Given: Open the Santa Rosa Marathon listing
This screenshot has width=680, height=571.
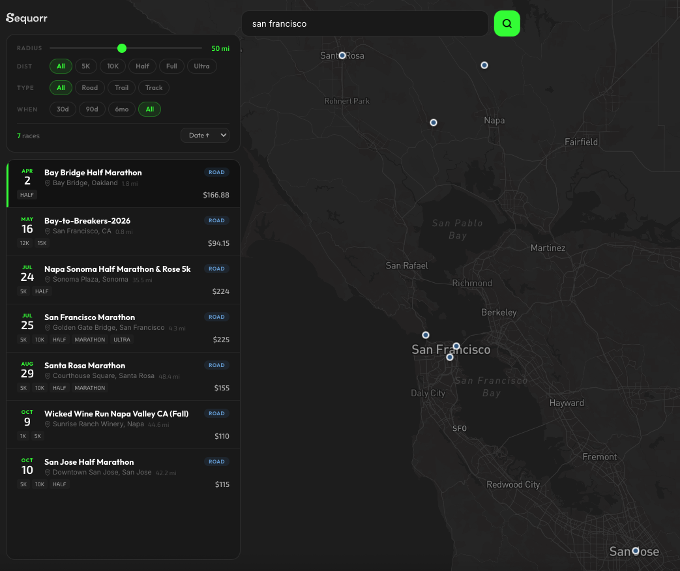Looking at the screenshot, I should [x=123, y=377].
